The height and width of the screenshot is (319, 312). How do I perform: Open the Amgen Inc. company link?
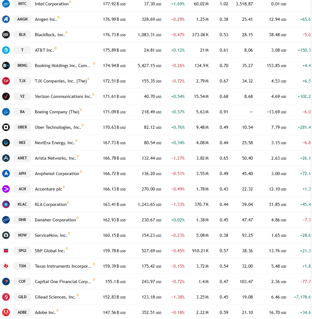click(46, 19)
